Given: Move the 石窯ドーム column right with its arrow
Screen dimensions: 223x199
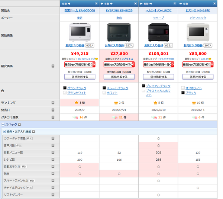Looking at the screenshot, I should 69,4.
